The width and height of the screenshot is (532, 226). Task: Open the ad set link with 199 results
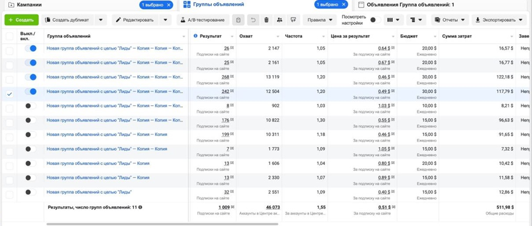107,135
